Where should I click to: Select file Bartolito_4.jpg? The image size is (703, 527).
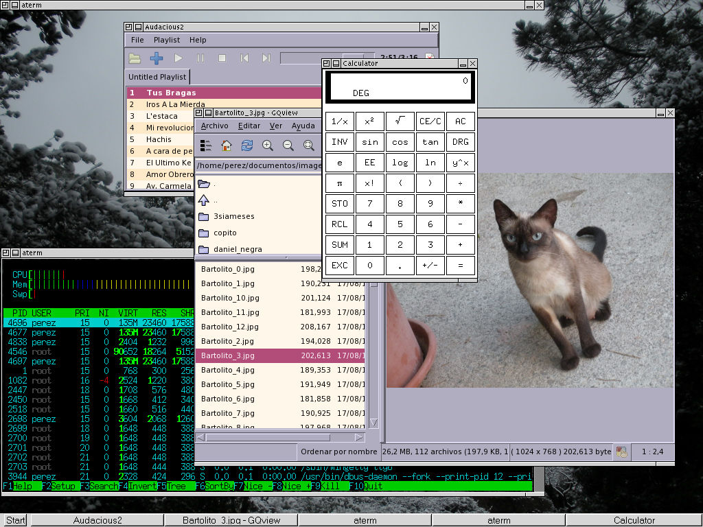pos(281,370)
